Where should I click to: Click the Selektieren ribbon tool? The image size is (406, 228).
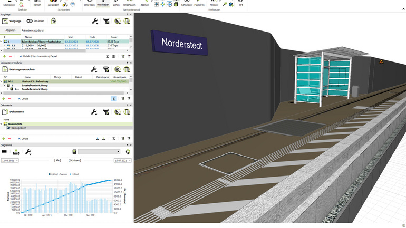[9, 3]
